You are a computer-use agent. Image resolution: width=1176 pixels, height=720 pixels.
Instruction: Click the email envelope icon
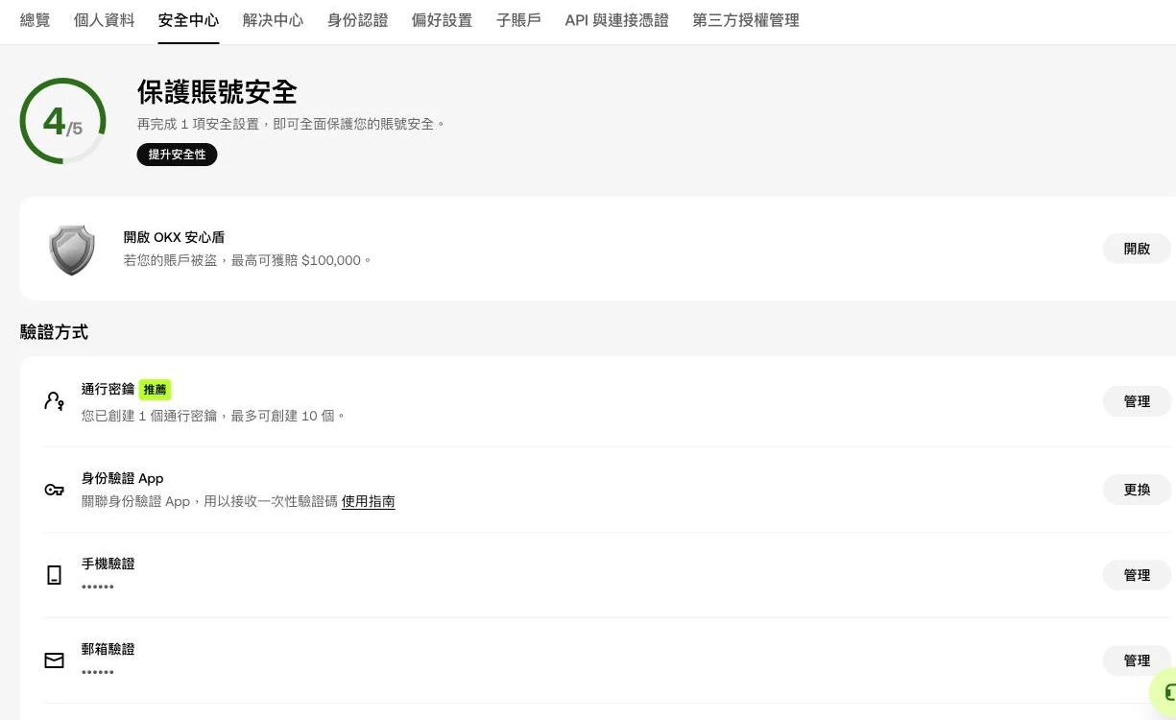point(55,660)
